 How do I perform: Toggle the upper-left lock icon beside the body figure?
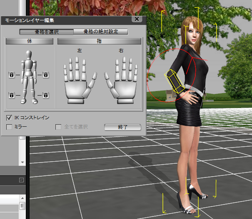point(12,75)
